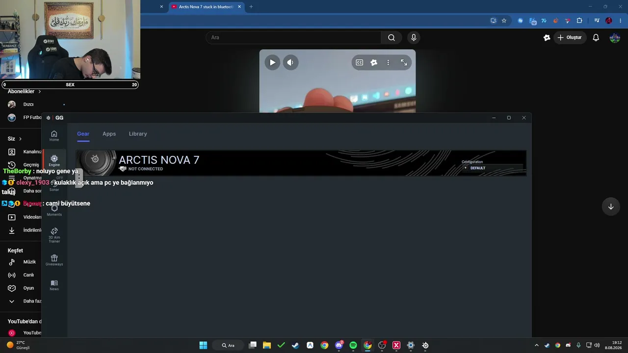
Task: Open Chrome media controls icon
Action: coord(597,21)
